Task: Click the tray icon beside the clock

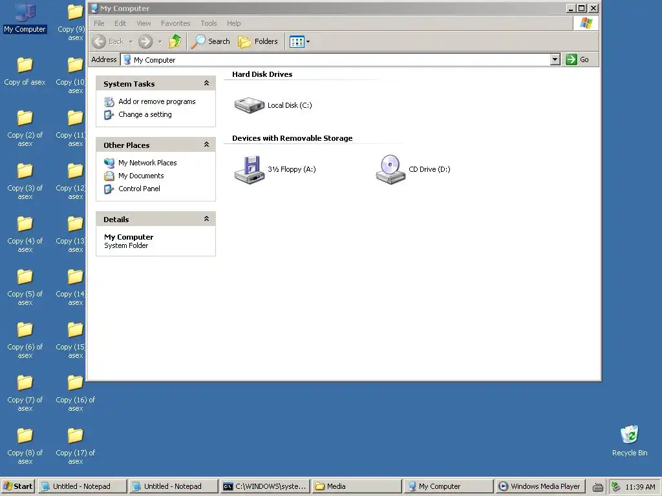Action: coord(616,487)
